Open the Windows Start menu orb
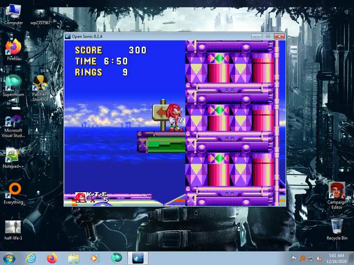Image resolution: width=354 pixels, height=265 pixels. [x=9, y=258]
